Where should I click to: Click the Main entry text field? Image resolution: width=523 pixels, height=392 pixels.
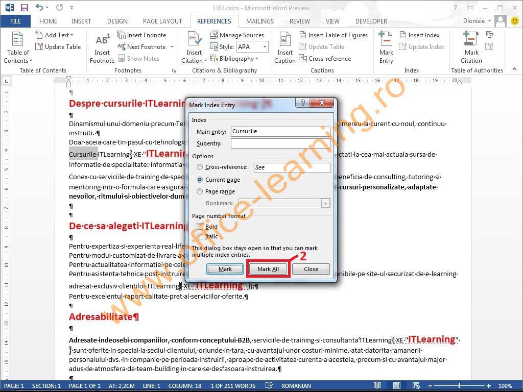click(x=280, y=131)
